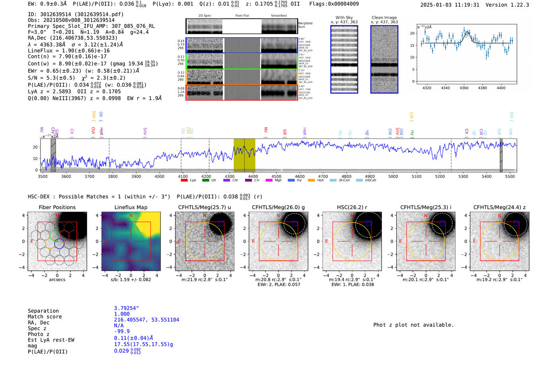Open the CFHTLS/Meg(25.3) i image
557x379 pixels.
pos(426,241)
